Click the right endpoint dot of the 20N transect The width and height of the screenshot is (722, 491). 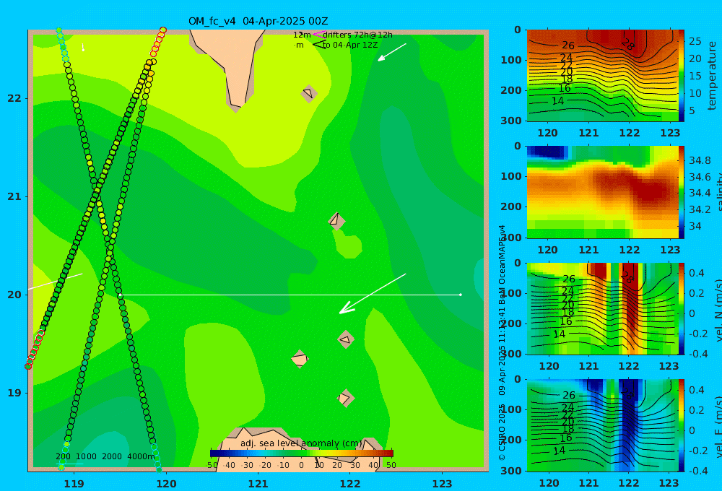tap(461, 295)
